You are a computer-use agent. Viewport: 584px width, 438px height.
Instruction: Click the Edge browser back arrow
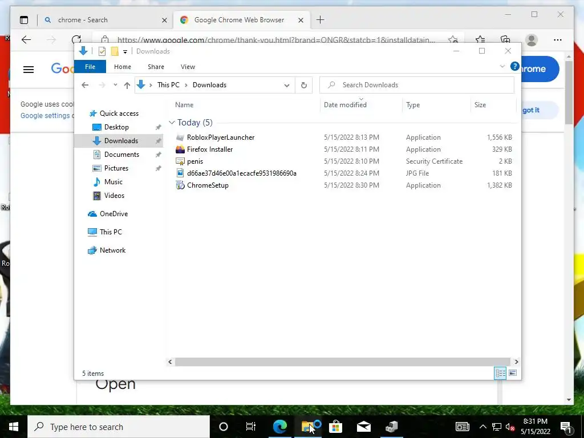point(26,40)
